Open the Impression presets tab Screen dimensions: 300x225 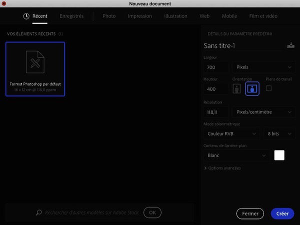[140, 16]
